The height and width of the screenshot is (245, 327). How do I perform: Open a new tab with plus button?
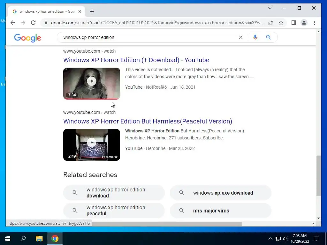92,11
